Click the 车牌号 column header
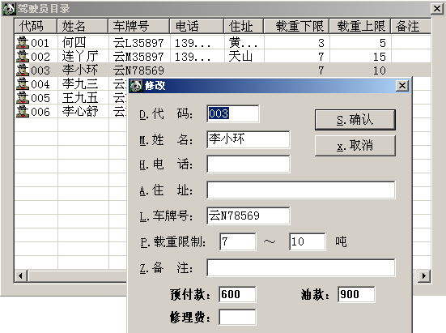The width and height of the screenshot is (446, 333). coord(138,26)
